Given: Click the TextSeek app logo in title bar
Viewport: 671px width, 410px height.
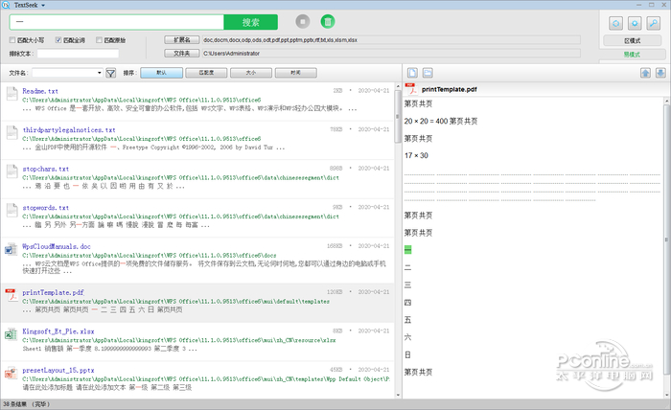Looking at the screenshot, I should coord(6,5).
